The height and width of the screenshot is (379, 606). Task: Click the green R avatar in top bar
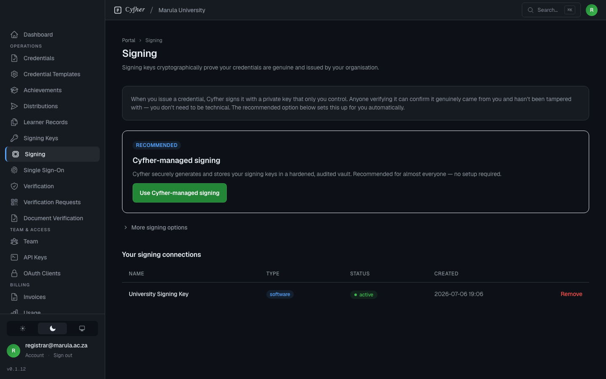pyautogui.click(x=592, y=10)
